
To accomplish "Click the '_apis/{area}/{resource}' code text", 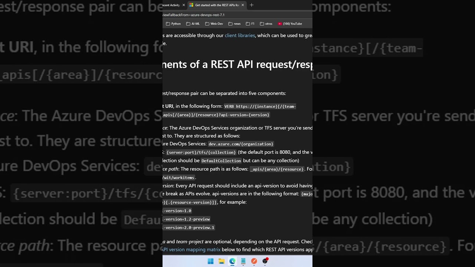I will point(277,169).
